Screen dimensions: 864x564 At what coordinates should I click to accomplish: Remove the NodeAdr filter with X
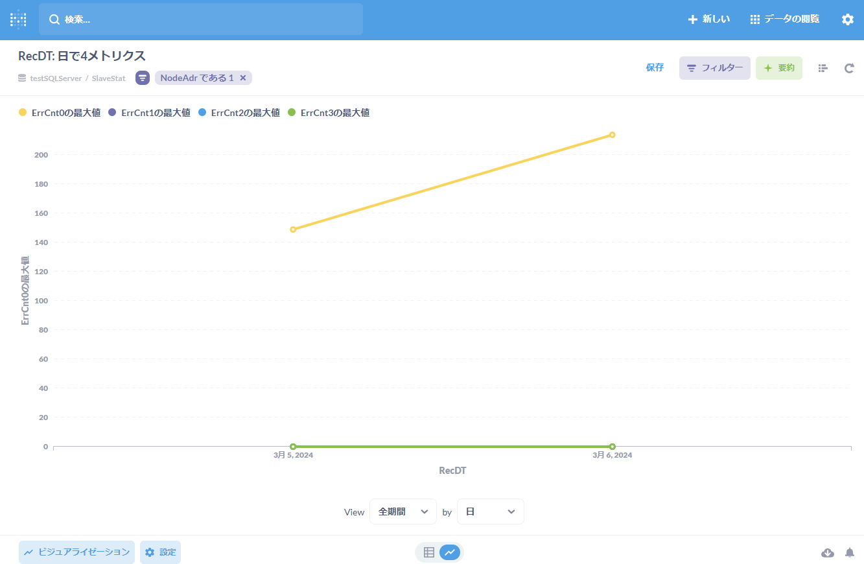(243, 78)
